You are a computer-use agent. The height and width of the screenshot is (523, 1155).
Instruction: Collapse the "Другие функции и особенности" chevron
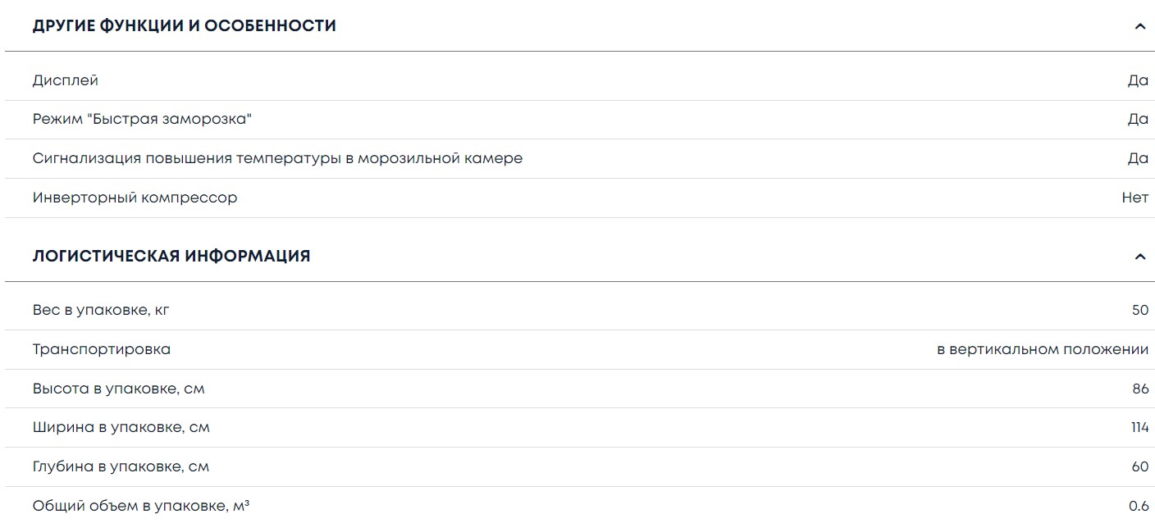(x=1139, y=26)
